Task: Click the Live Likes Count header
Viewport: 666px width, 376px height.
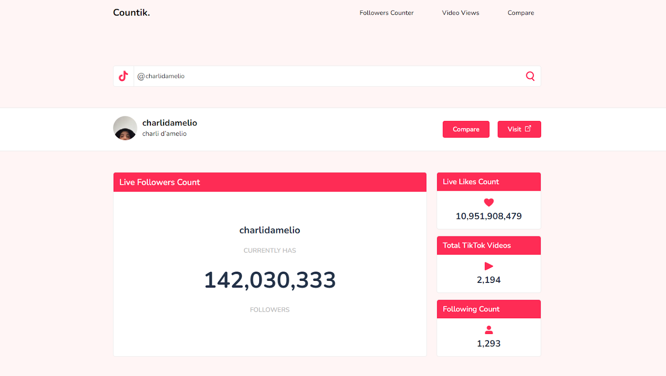Action: 489,182
